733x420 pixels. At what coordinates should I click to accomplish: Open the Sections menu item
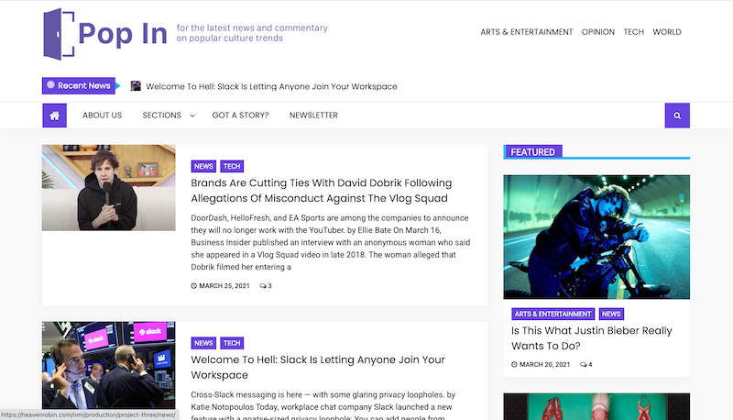coord(162,115)
